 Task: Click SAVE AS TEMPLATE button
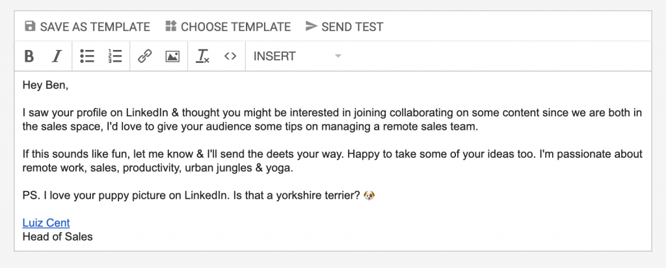(88, 27)
